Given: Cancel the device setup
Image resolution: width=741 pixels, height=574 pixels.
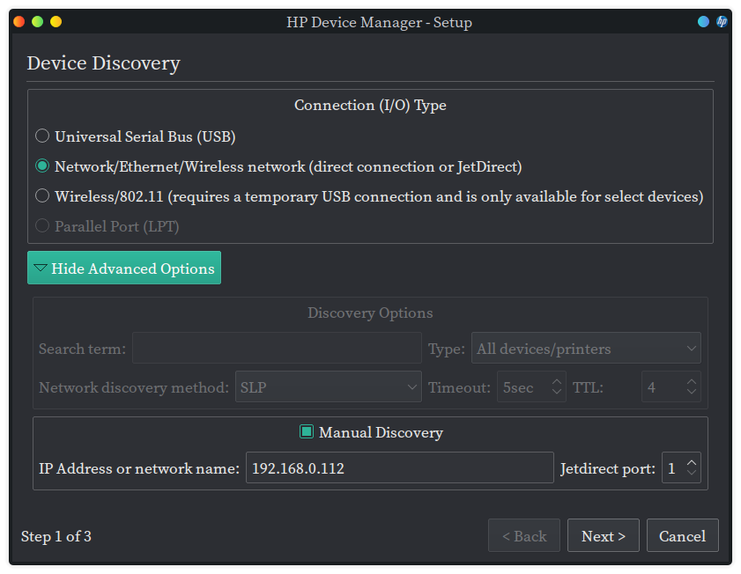Looking at the screenshot, I should point(682,536).
